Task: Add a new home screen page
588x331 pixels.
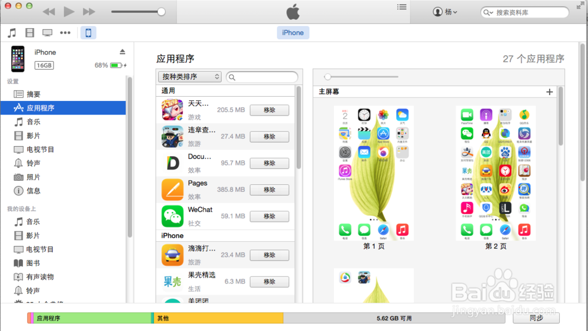Action: click(x=549, y=92)
